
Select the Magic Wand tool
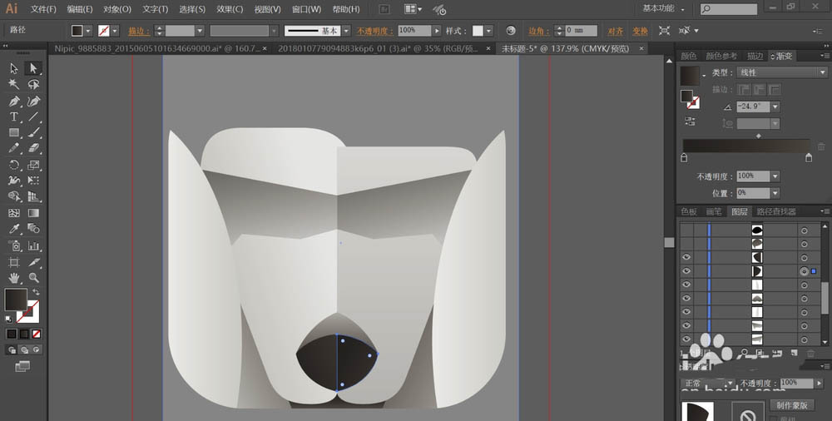(x=14, y=84)
